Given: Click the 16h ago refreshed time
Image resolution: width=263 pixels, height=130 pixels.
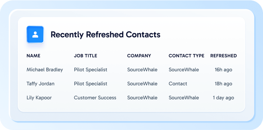Looking at the screenshot, I should pos(224,70).
